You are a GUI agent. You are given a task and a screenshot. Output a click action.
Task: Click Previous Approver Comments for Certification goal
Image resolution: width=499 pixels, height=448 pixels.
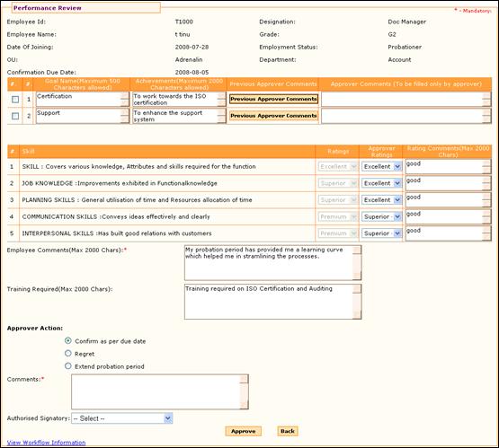(x=273, y=99)
